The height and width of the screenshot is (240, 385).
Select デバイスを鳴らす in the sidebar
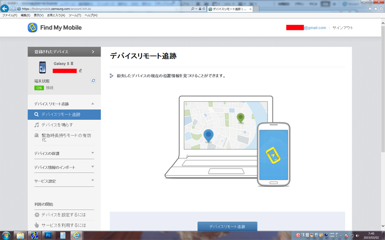(57, 125)
